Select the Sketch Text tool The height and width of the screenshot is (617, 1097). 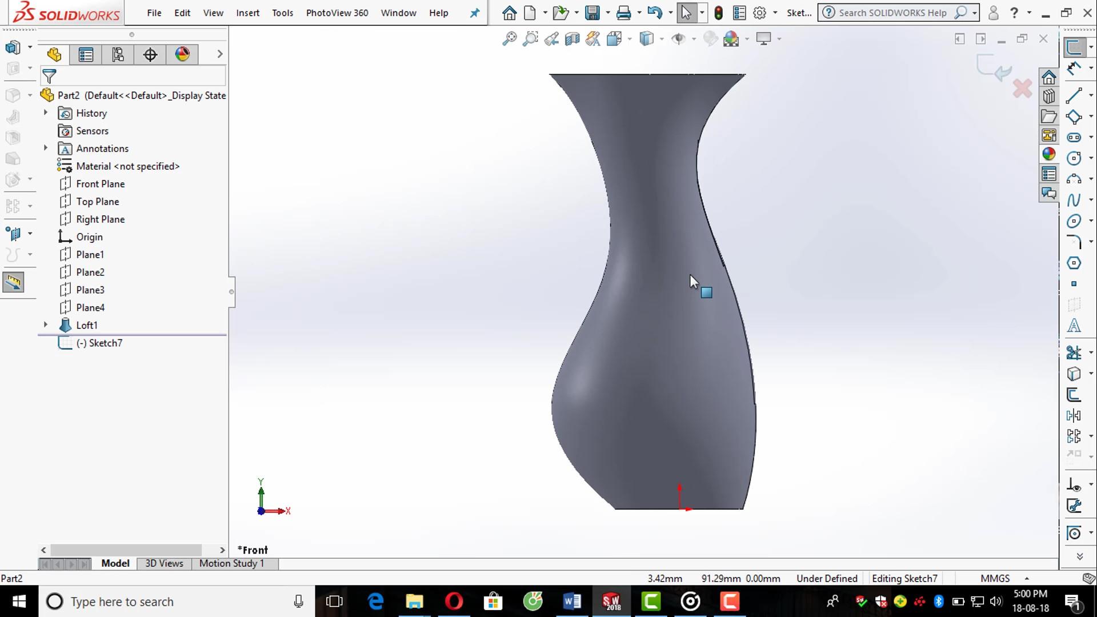[x=1075, y=326]
